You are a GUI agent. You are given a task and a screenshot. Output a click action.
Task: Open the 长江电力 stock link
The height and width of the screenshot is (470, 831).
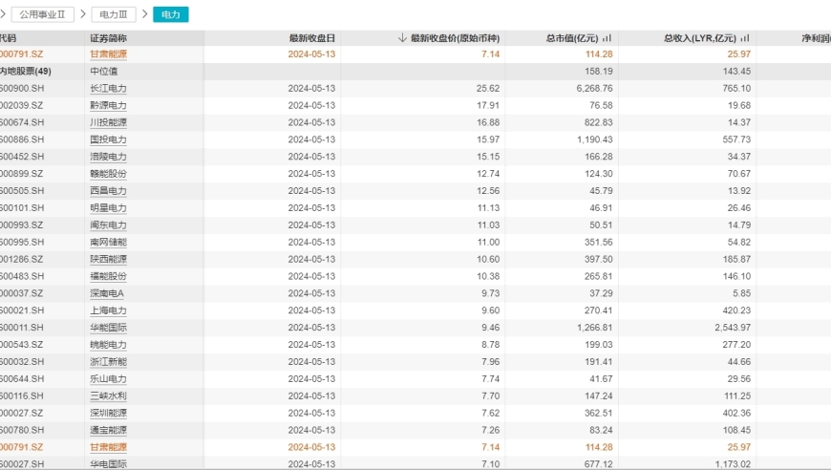coord(108,89)
